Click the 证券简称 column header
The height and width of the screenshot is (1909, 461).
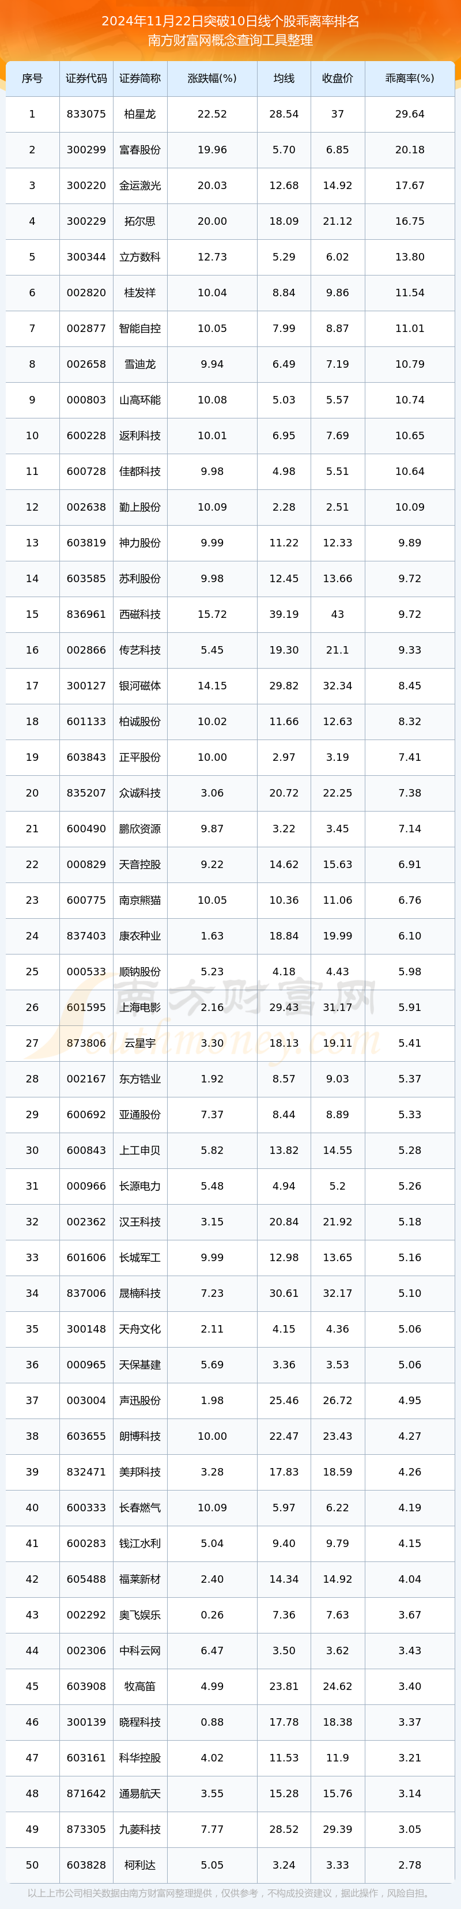pos(140,78)
